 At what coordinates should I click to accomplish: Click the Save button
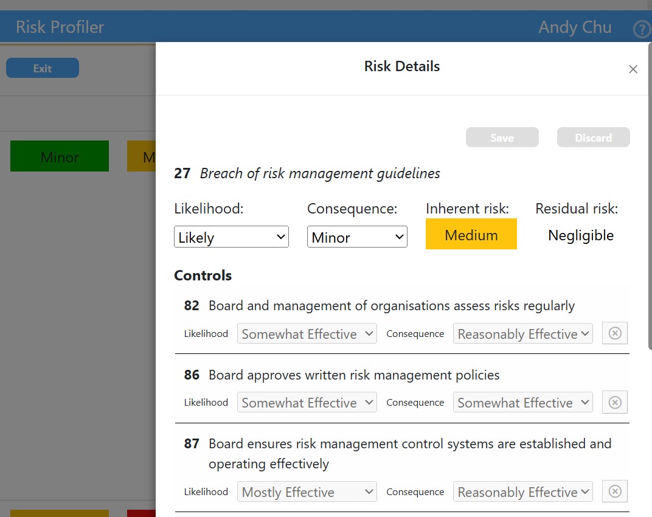tap(502, 137)
